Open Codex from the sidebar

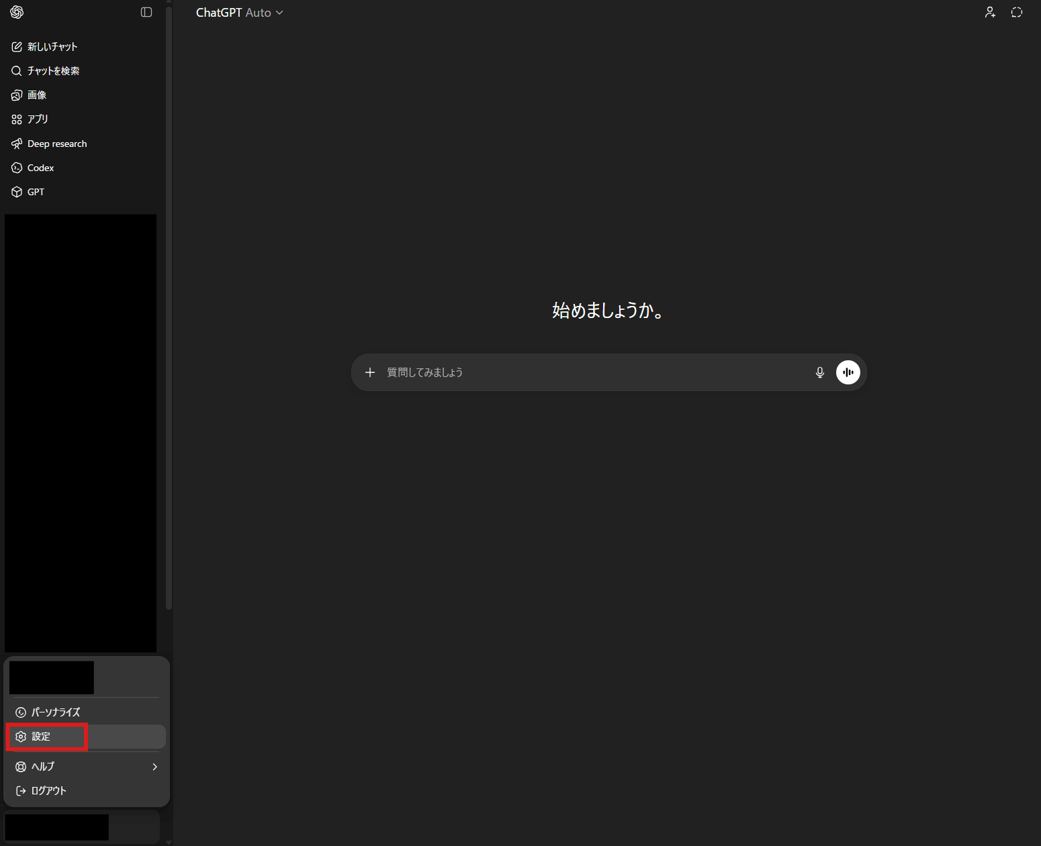pos(40,168)
